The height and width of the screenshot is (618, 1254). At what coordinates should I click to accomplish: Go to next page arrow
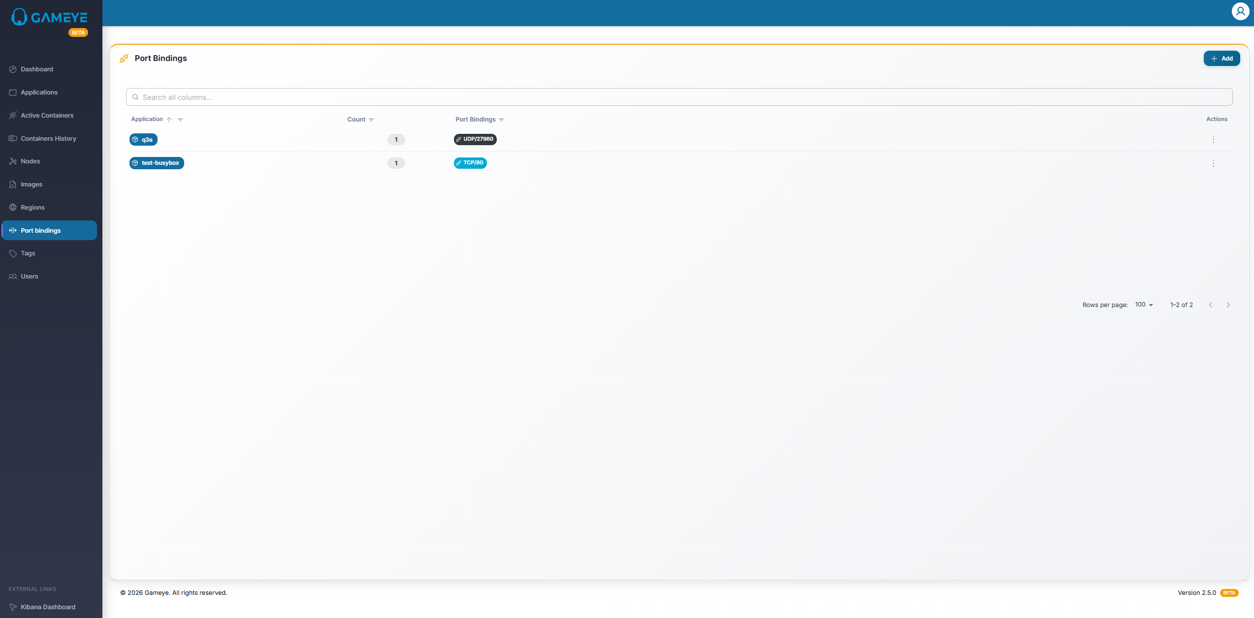1228,305
